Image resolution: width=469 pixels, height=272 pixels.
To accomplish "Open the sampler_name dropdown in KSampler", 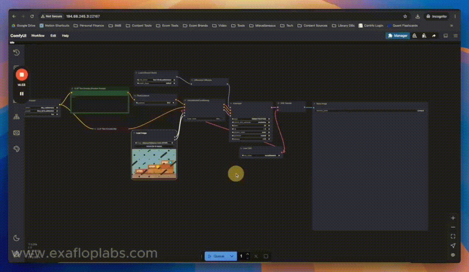I will click(250, 132).
